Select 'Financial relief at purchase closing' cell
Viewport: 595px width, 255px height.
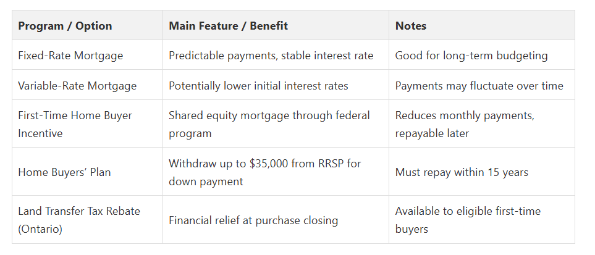276,220
